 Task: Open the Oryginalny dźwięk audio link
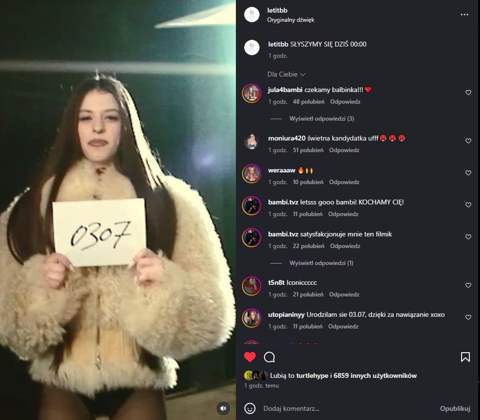[291, 20]
